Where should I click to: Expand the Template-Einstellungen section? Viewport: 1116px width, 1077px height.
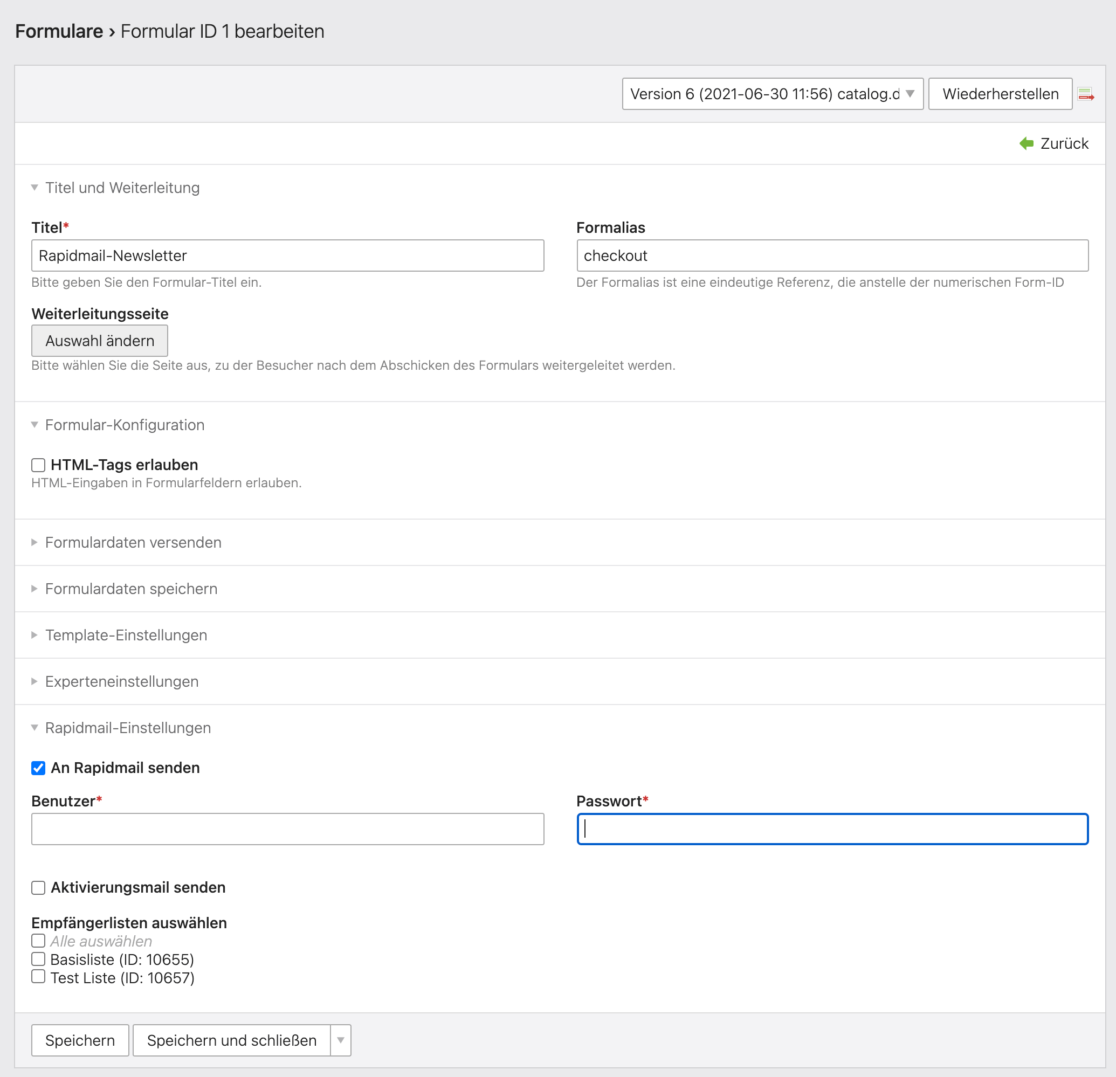click(x=125, y=636)
